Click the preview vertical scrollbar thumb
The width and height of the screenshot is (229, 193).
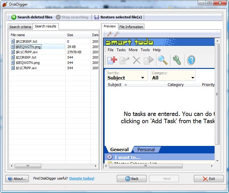(x=217, y=94)
